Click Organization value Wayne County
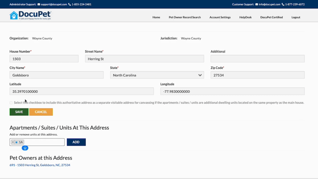 pyautogui.click(x=42, y=38)
